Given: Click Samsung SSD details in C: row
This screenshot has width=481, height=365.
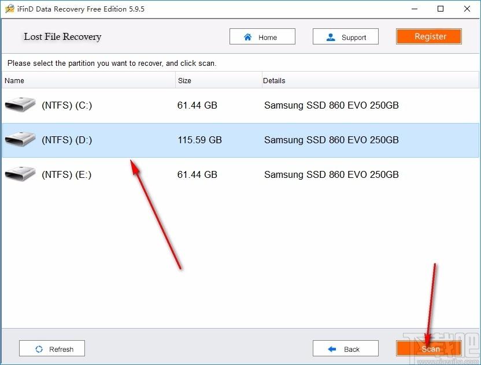Looking at the screenshot, I should [331, 105].
